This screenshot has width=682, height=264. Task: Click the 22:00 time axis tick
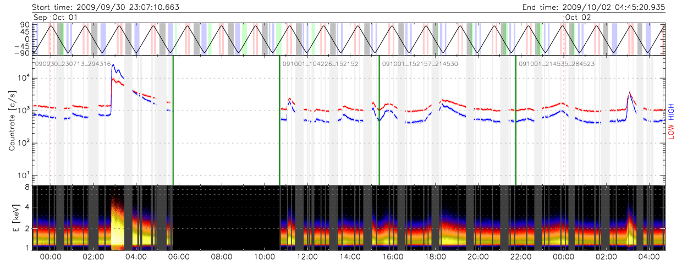tap(520, 256)
